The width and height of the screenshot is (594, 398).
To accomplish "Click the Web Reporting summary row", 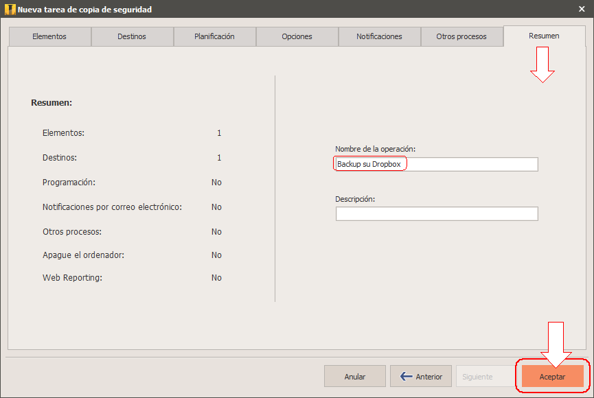I will coord(132,278).
